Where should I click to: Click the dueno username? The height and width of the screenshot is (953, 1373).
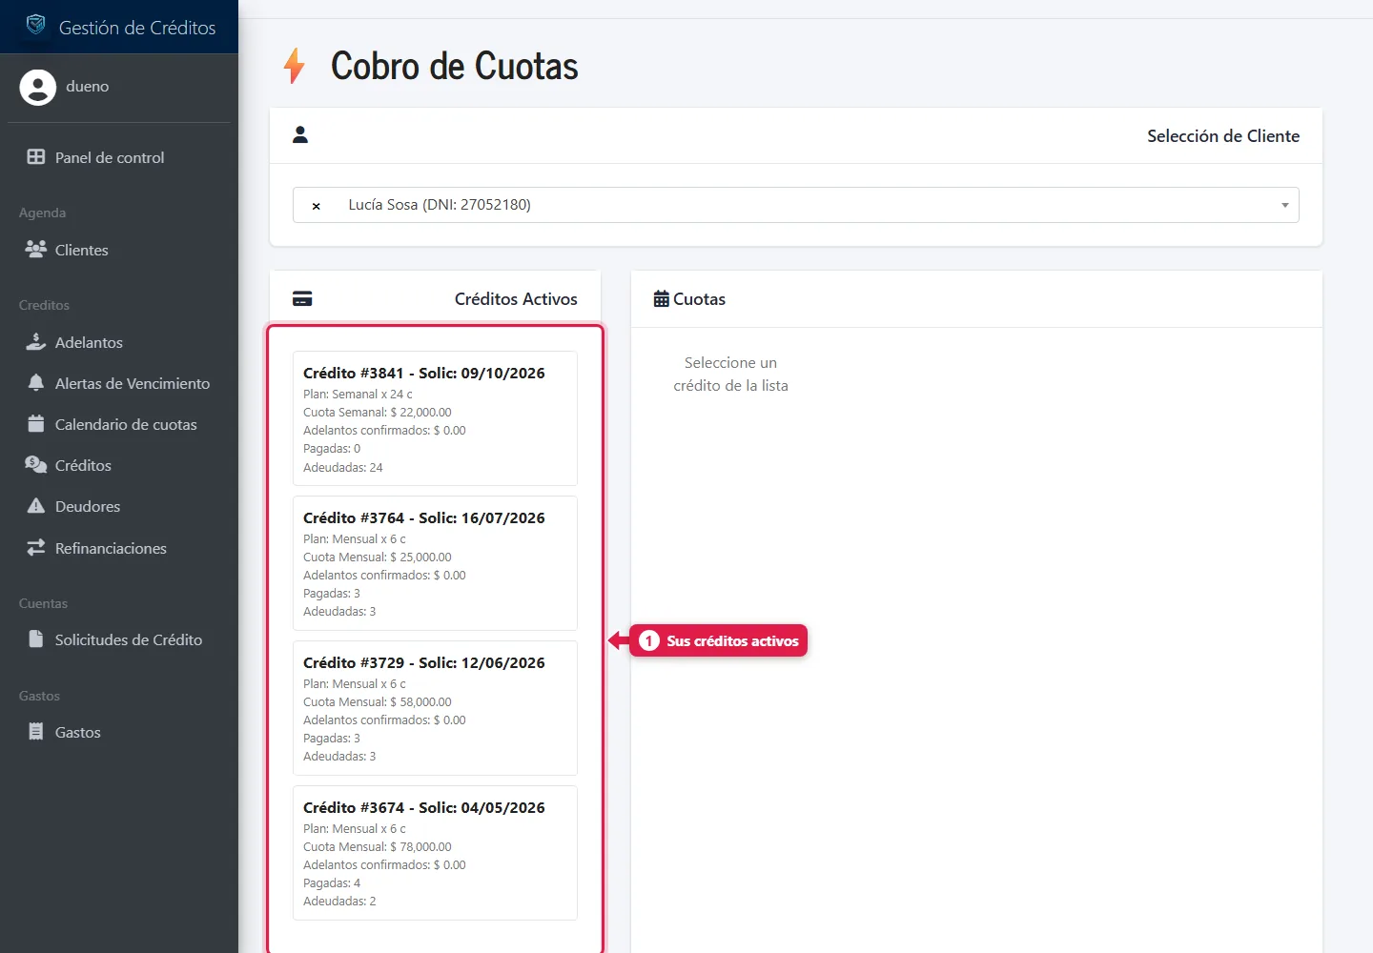click(x=88, y=87)
